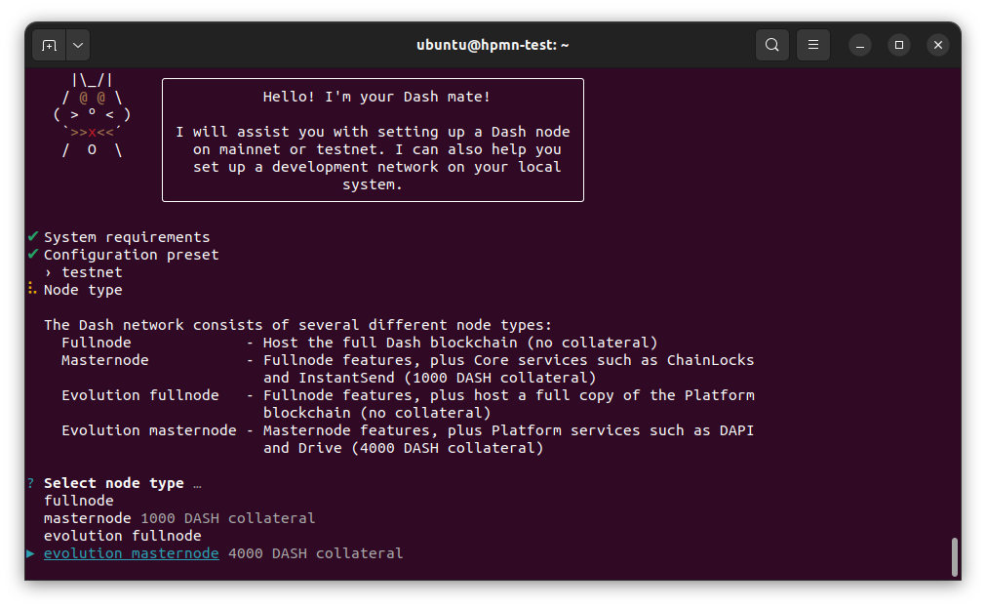Open the hamburger main menu
The image size is (986, 608).
click(812, 45)
